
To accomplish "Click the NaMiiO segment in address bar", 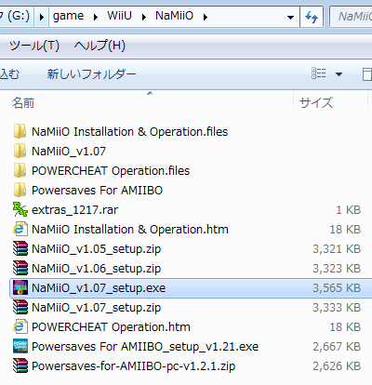I will point(174,16).
